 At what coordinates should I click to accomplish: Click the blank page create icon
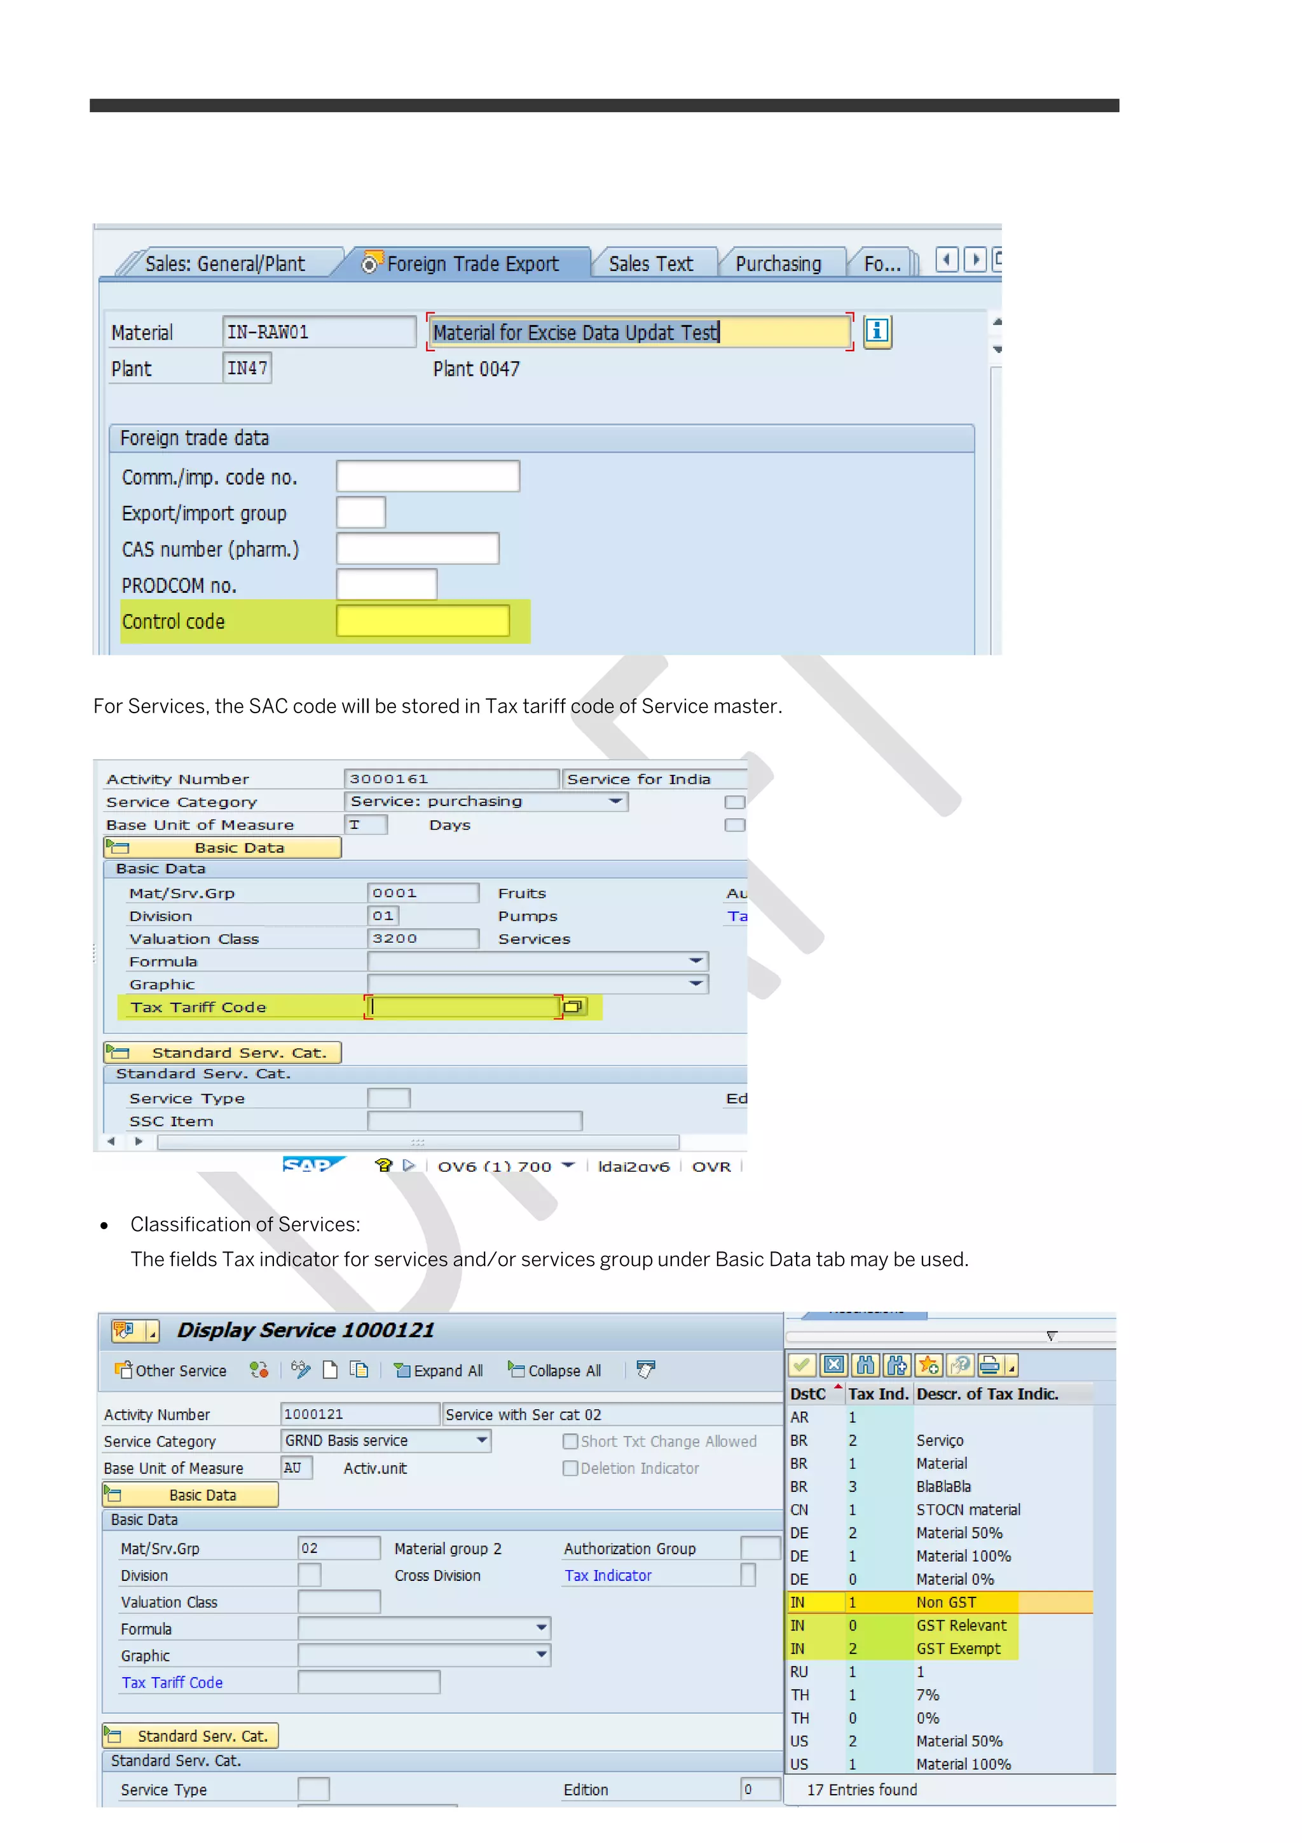330,1370
